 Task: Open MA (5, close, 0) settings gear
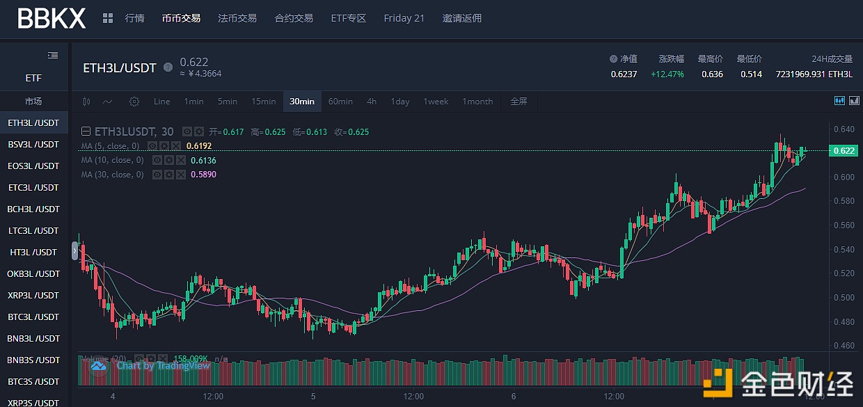click(164, 146)
